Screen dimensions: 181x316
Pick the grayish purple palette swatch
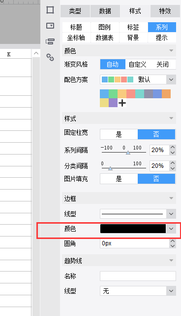pyautogui.click(x=149, y=94)
